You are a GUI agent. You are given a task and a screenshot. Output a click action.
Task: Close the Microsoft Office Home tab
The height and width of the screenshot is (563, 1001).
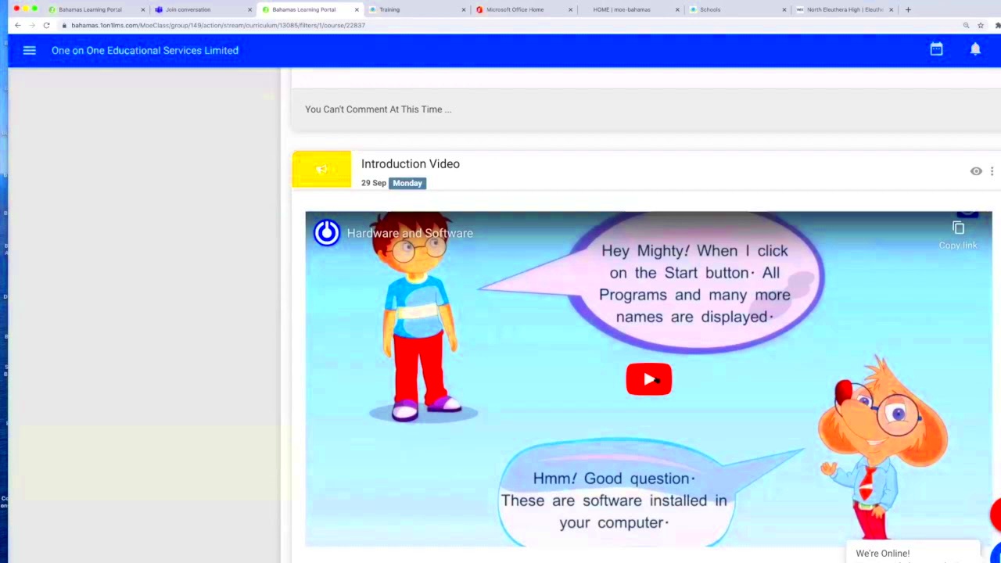point(571,10)
